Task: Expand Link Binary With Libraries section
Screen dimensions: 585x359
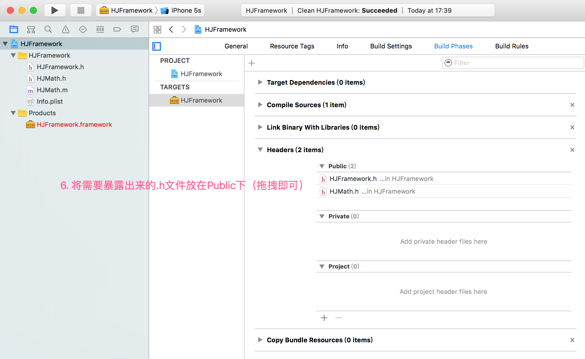Action: (x=260, y=127)
